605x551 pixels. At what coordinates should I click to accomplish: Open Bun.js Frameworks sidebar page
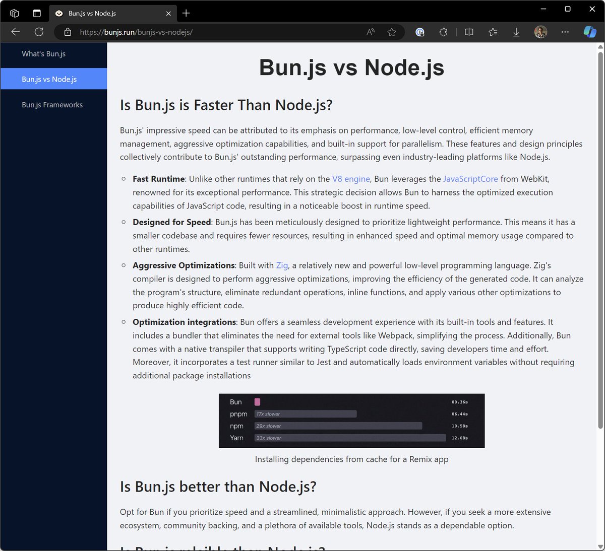click(53, 105)
